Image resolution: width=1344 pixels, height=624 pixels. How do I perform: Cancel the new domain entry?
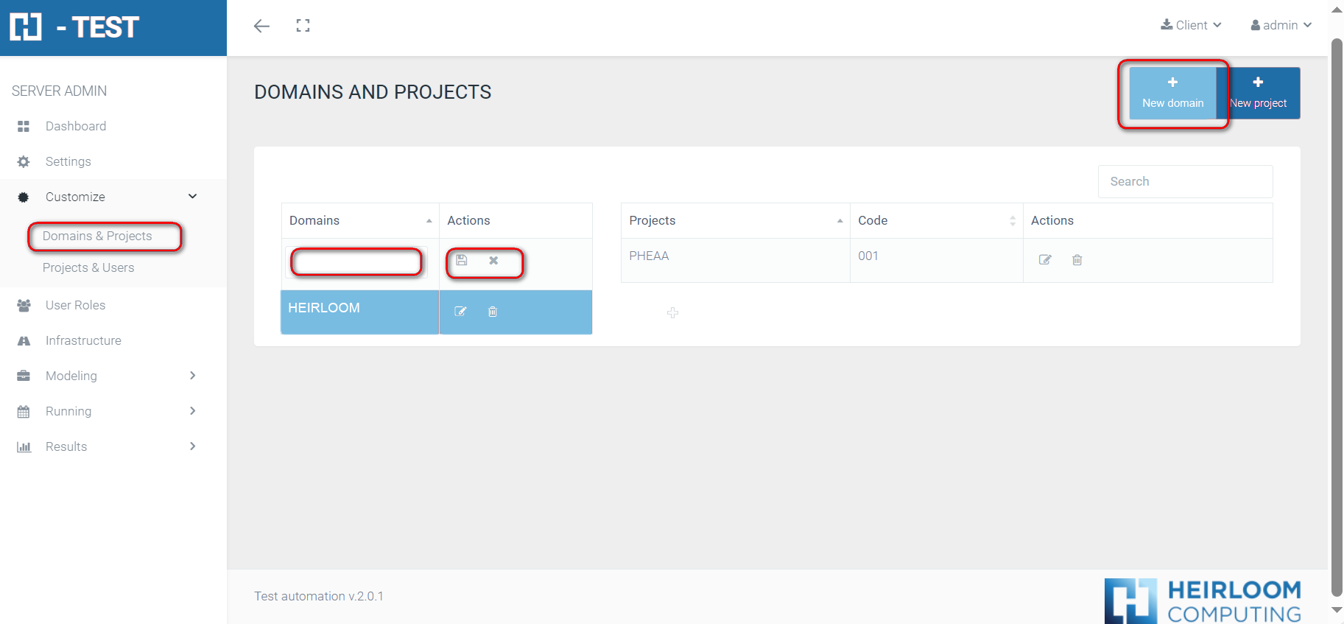tap(493, 261)
